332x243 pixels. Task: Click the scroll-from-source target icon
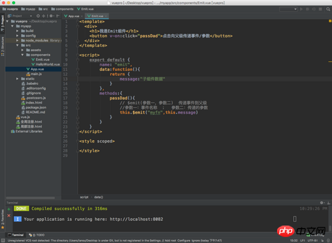pos(38,16)
